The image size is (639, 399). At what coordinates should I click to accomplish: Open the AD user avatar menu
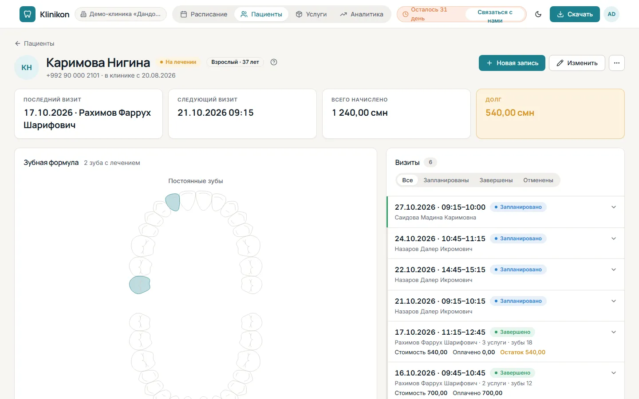(611, 14)
